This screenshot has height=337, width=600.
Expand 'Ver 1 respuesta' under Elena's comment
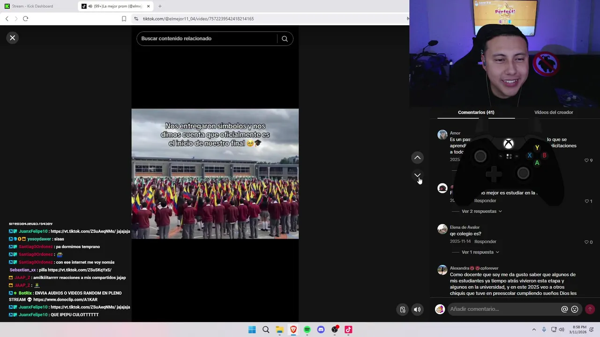point(480,252)
